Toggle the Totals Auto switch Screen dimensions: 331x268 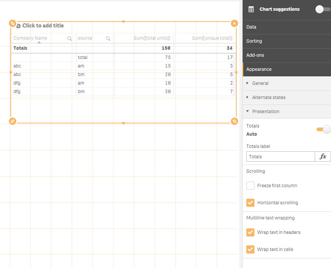point(324,129)
